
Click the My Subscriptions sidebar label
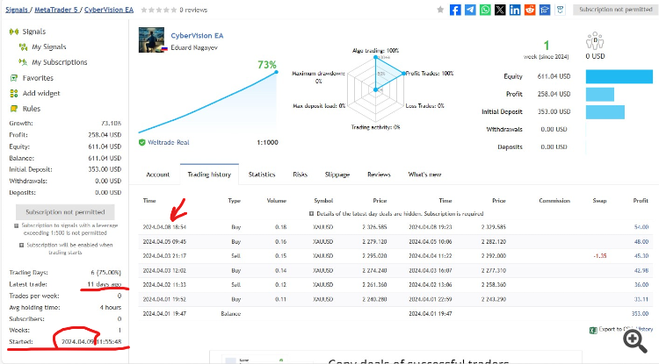60,62
